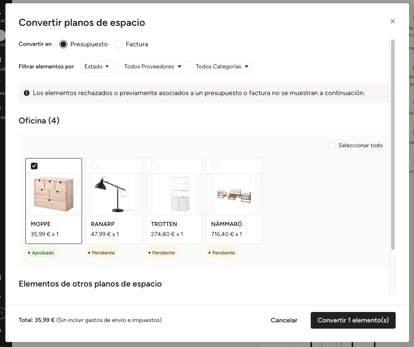The height and width of the screenshot is (347, 414).
Task: Click the RANARP lamp product image
Action: [114, 194]
